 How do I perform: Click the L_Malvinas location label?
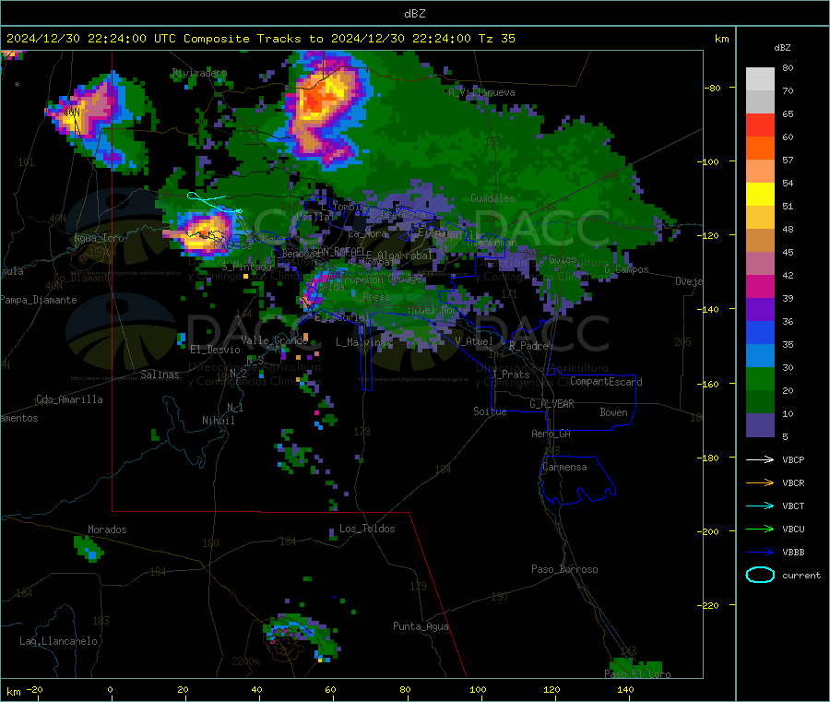pyautogui.click(x=363, y=342)
